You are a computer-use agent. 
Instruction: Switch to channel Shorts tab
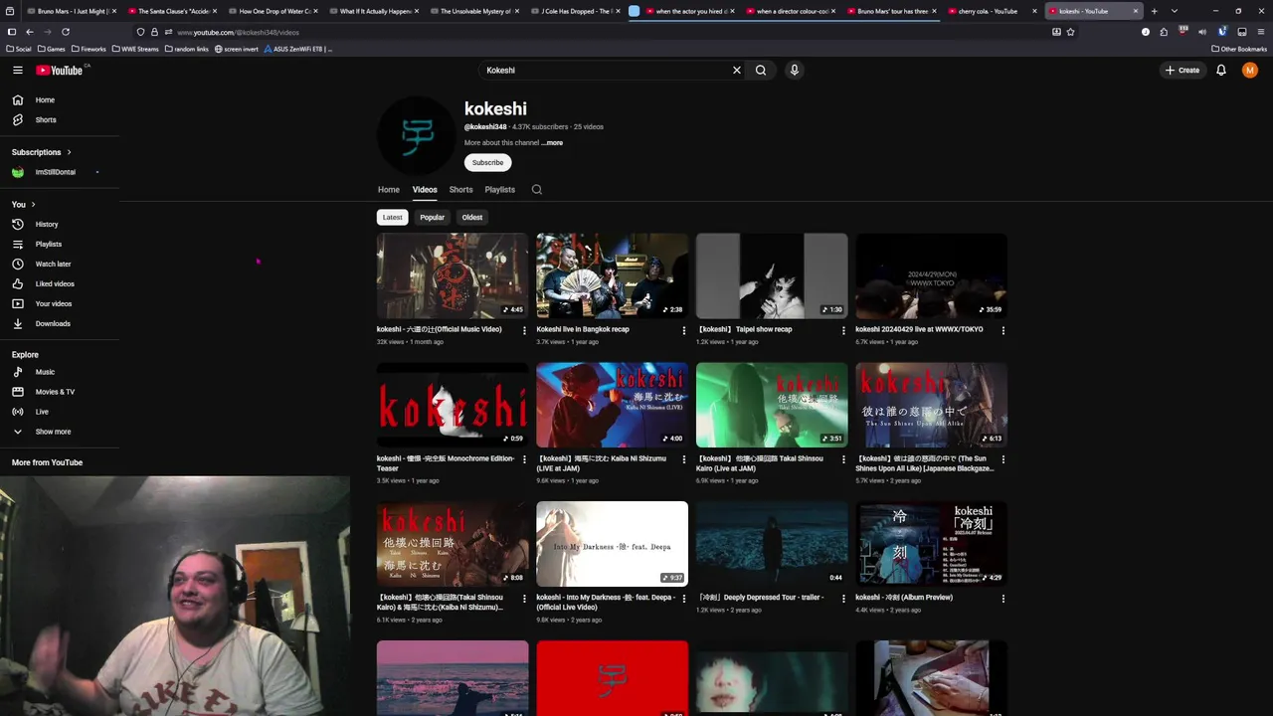[460, 190]
